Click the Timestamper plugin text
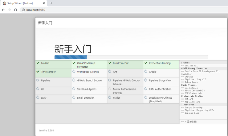The width and height of the screenshot is (228, 136). coord(48,72)
